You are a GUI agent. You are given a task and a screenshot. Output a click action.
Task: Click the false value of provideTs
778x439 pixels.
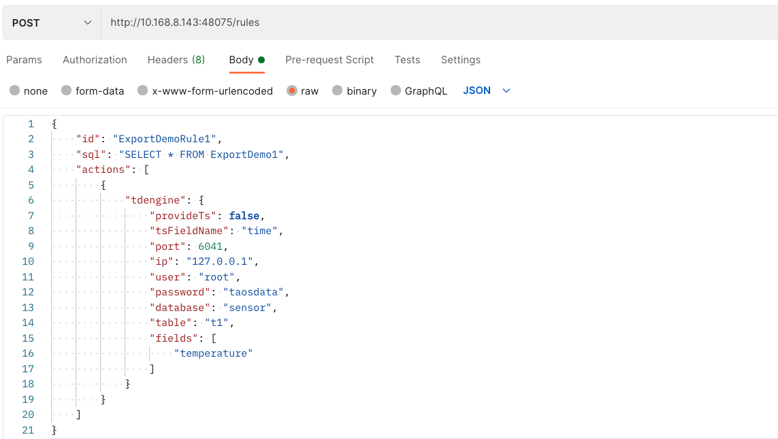(x=244, y=215)
